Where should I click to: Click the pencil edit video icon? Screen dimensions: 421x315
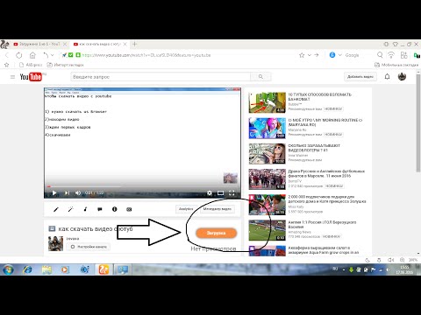click(x=56, y=209)
